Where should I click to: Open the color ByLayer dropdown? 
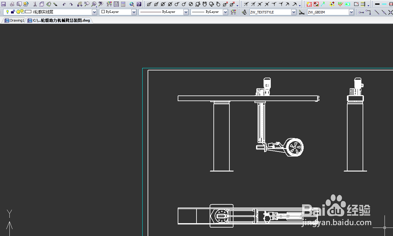pyautogui.click(x=134, y=12)
